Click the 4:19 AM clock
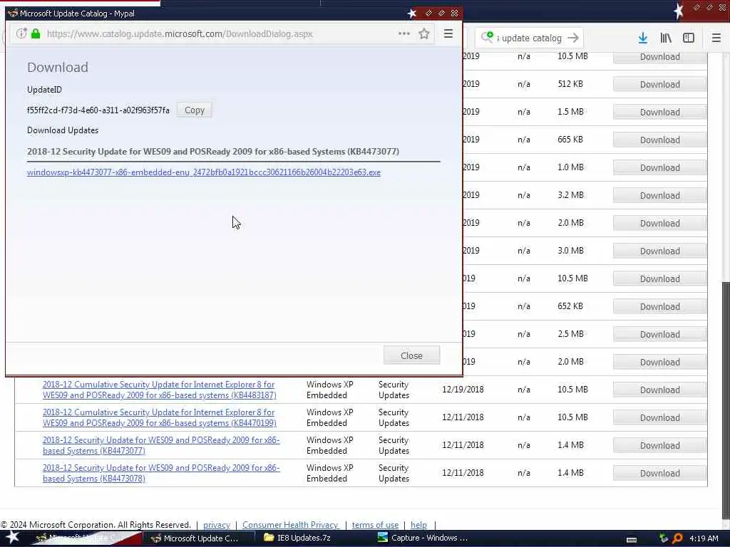Image resolution: width=730 pixels, height=547 pixels. point(704,538)
